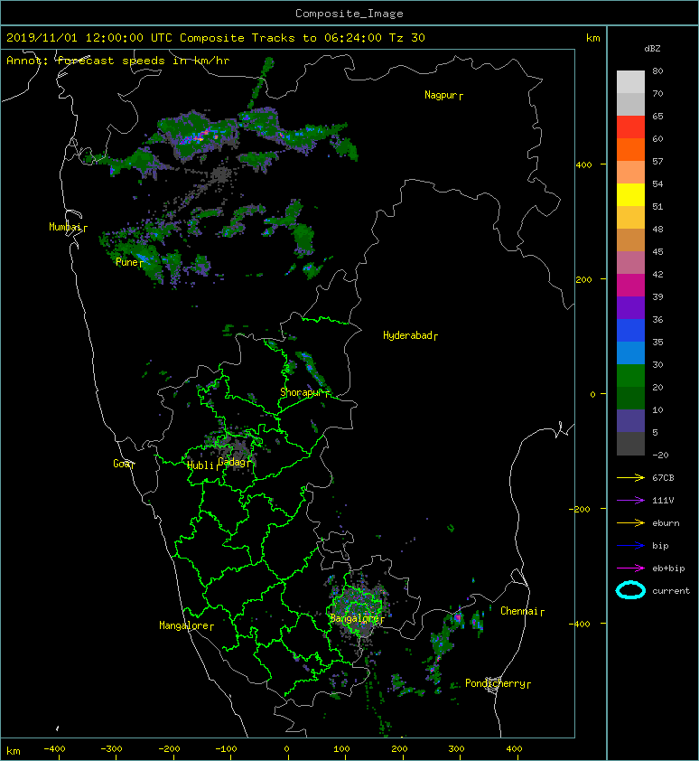The height and width of the screenshot is (761, 699).
Task: Click the 300 km horizontal axis label
Action: pos(456,749)
